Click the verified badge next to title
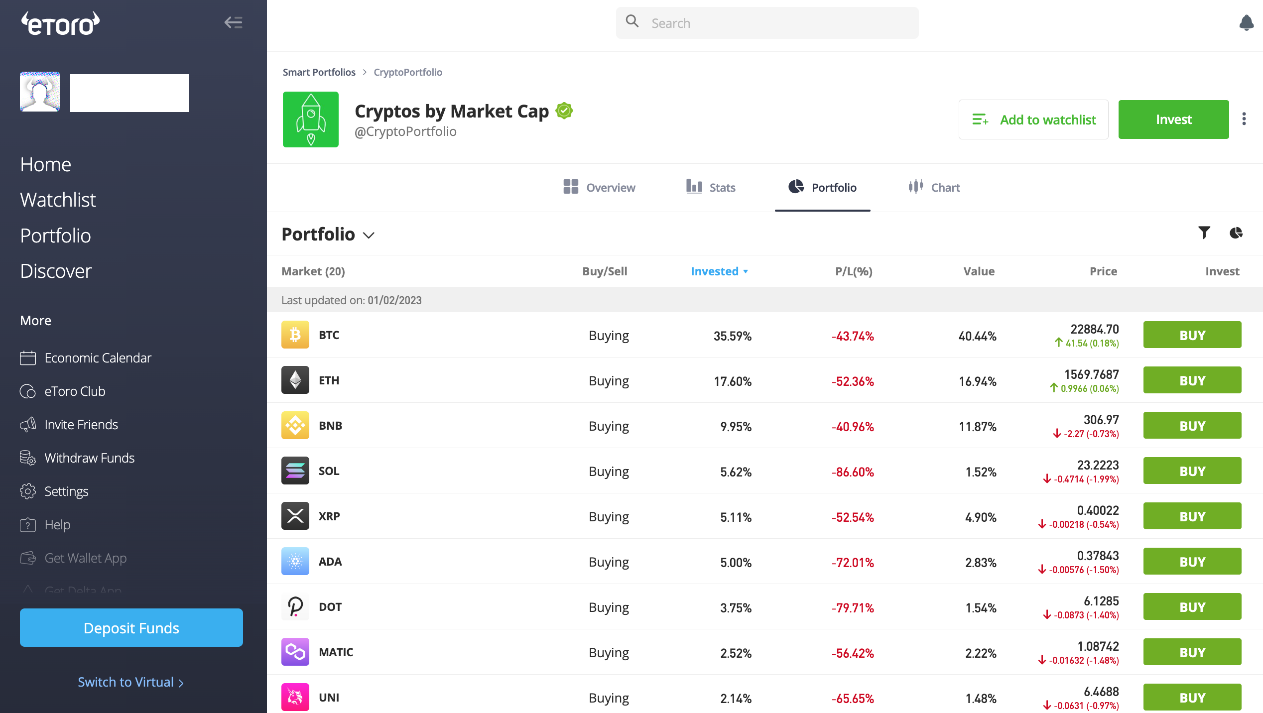Image resolution: width=1263 pixels, height=713 pixels. (x=564, y=111)
